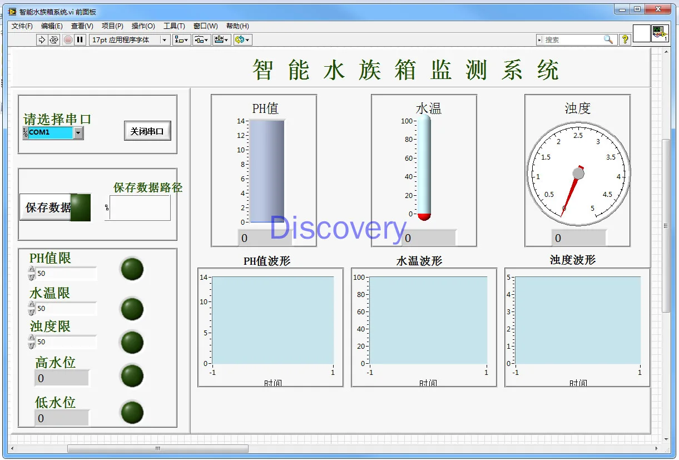Open the Context Help question mark icon

tap(625, 39)
